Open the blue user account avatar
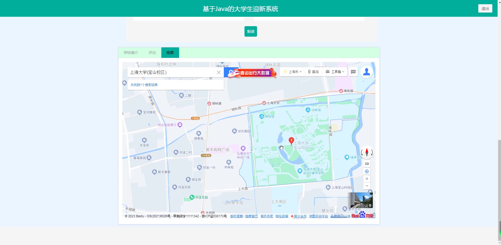Viewport: 501px width, 245px height. (x=367, y=71)
